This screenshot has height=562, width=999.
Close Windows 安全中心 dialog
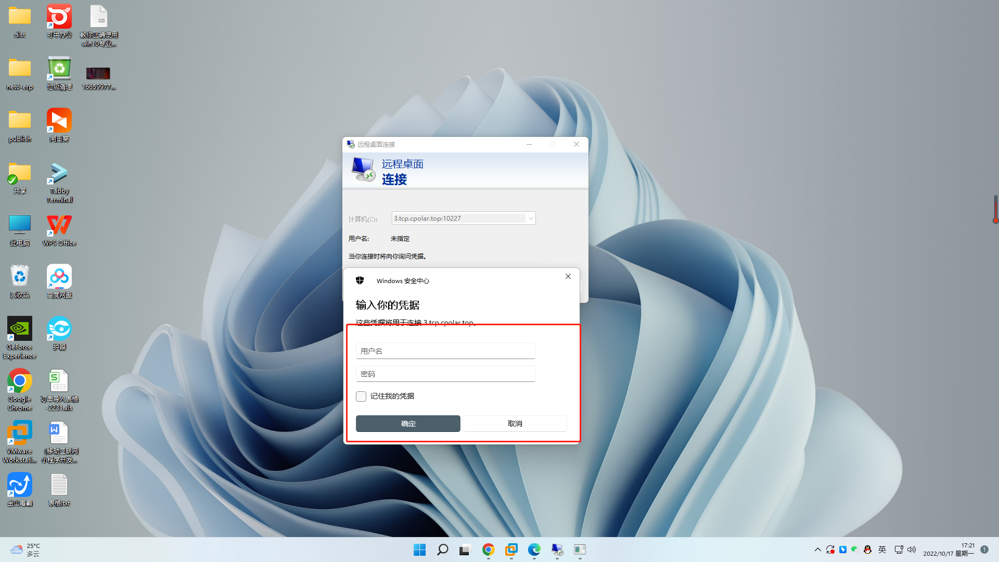click(x=568, y=276)
